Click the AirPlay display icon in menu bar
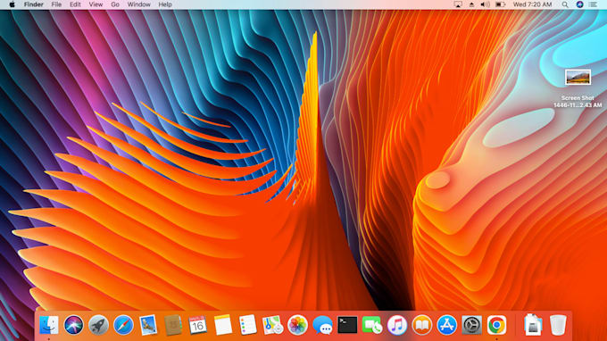The image size is (607, 341). (x=458, y=4)
